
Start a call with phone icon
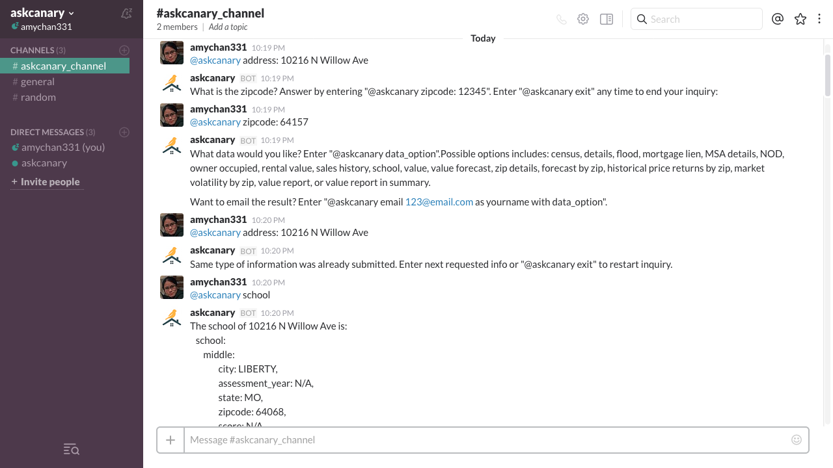(x=562, y=19)
